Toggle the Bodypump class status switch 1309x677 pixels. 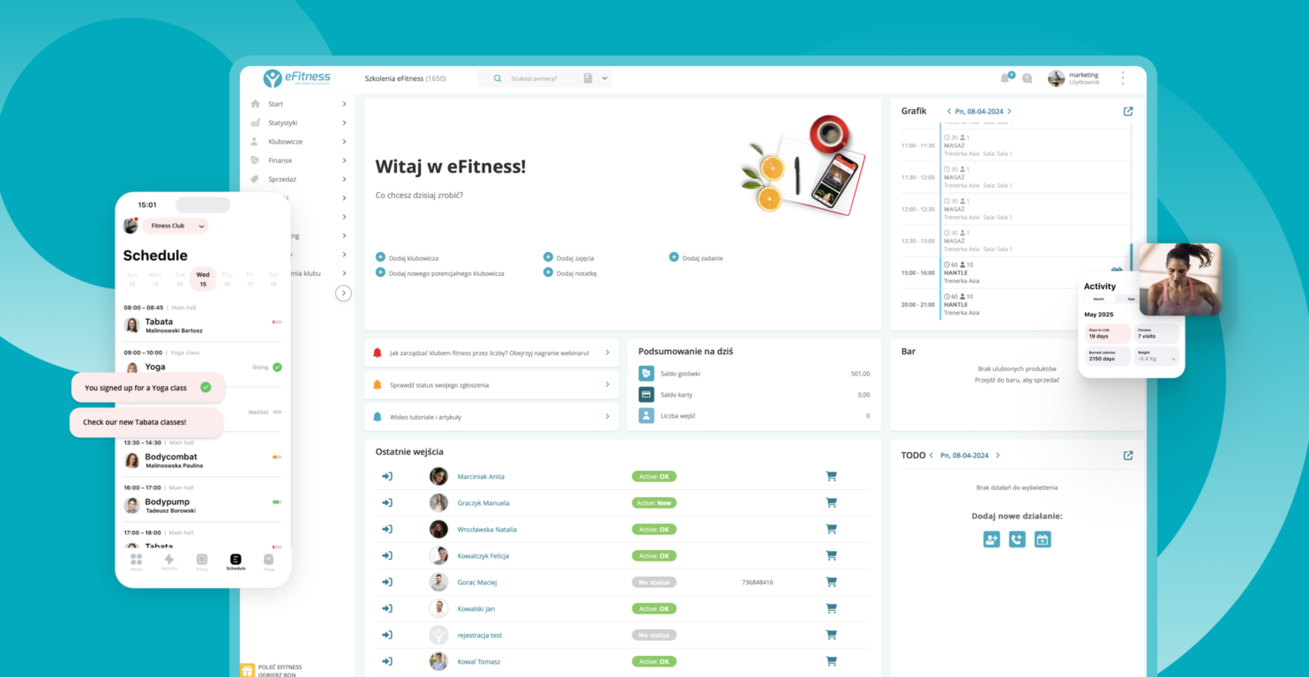pyautogui.click(x=277, y=502)
